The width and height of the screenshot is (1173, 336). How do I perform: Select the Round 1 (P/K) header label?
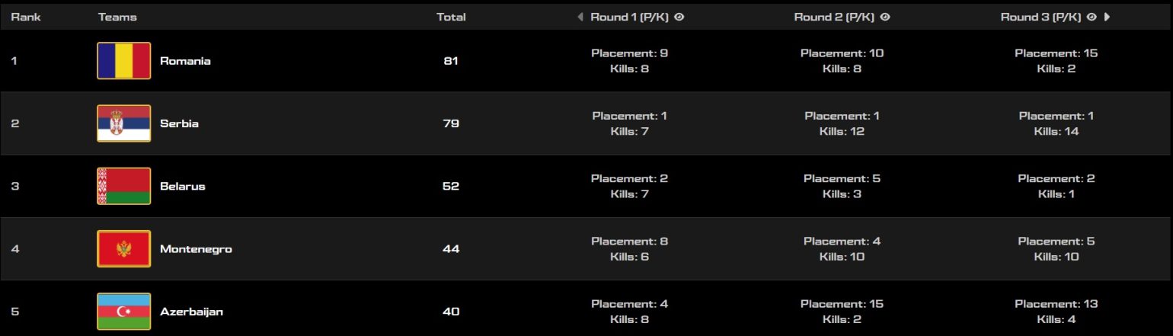point(630,17)
